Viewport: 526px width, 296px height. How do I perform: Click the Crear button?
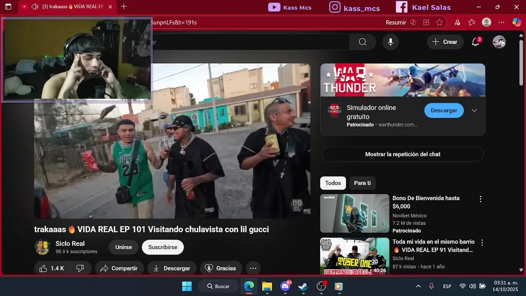[445, 42]
